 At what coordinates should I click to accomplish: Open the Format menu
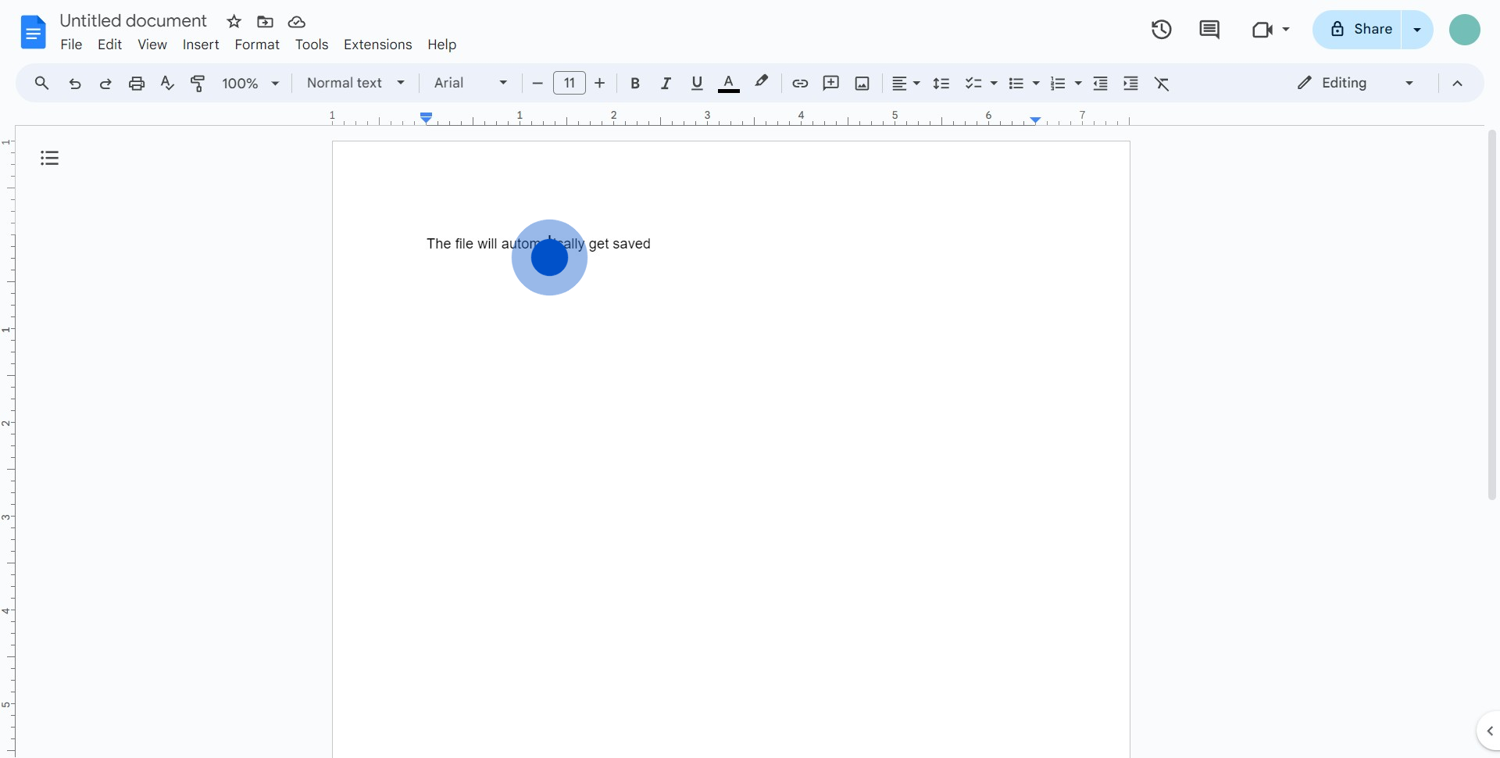[257, 45]
